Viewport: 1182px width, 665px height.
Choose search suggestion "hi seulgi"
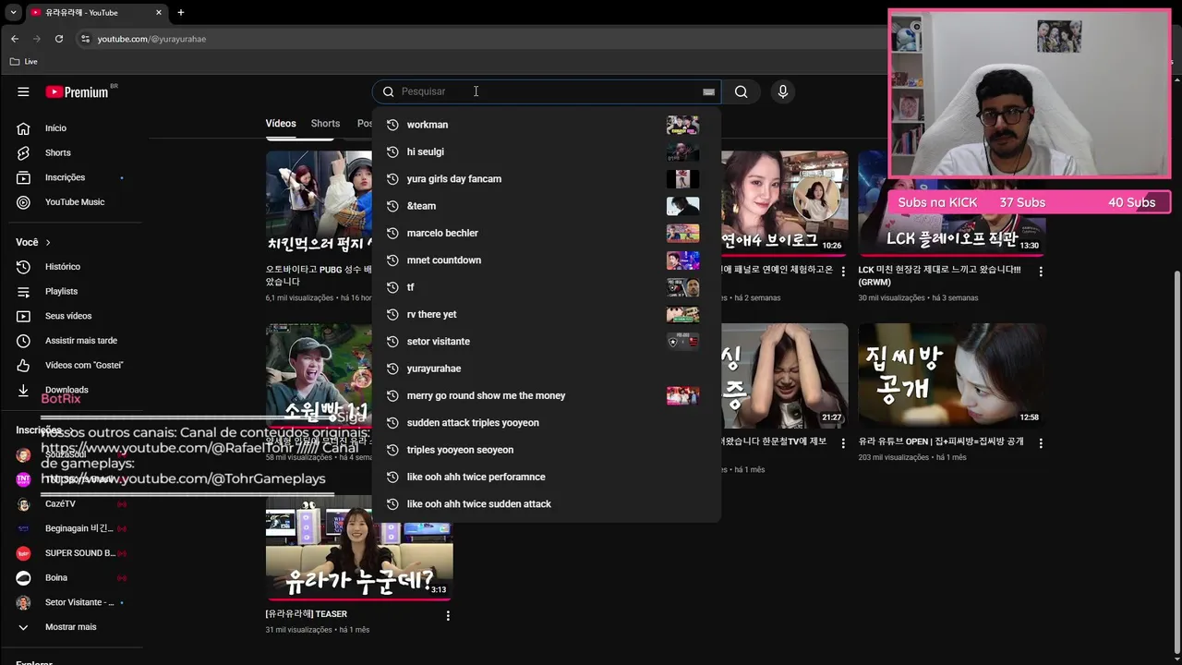click(x=546, y=151)
